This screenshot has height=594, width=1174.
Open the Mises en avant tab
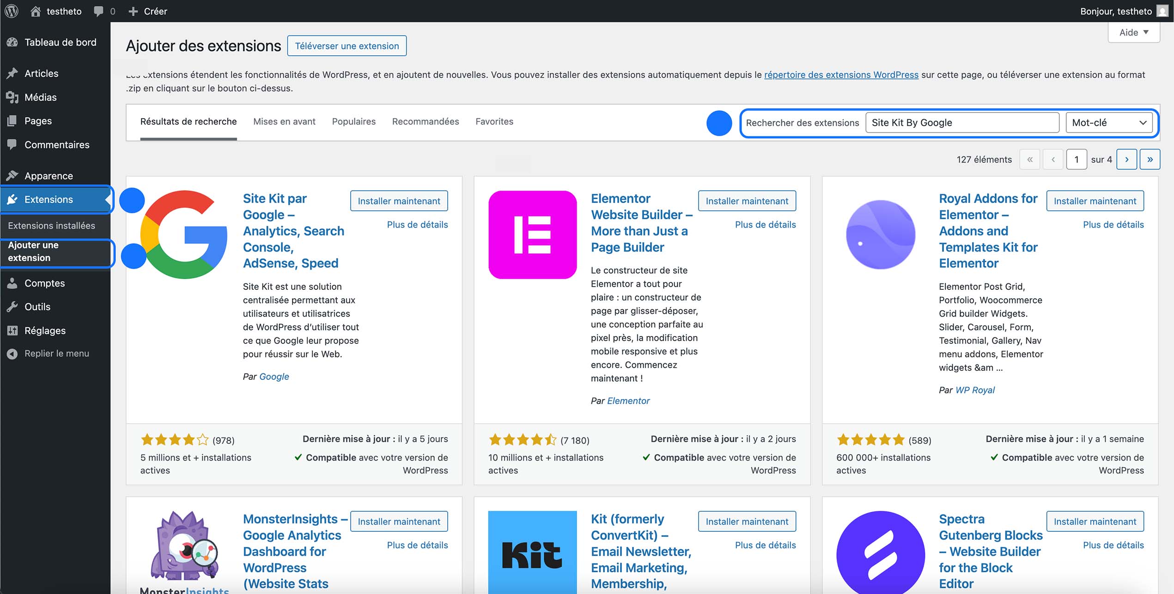[x=284, y=121]
